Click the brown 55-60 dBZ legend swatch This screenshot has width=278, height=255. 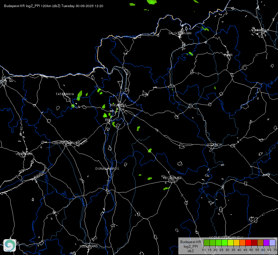coord(260,243)
